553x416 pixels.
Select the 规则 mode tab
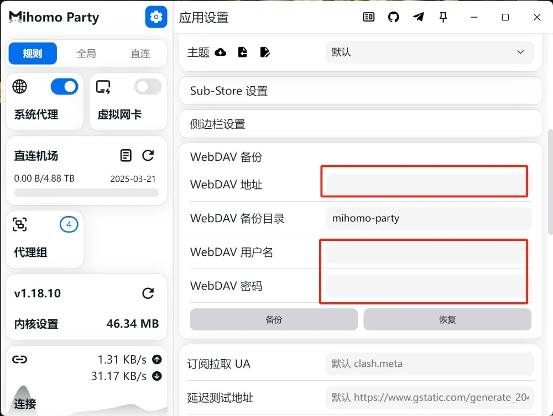pyautogui.click(x=33, y=54)
